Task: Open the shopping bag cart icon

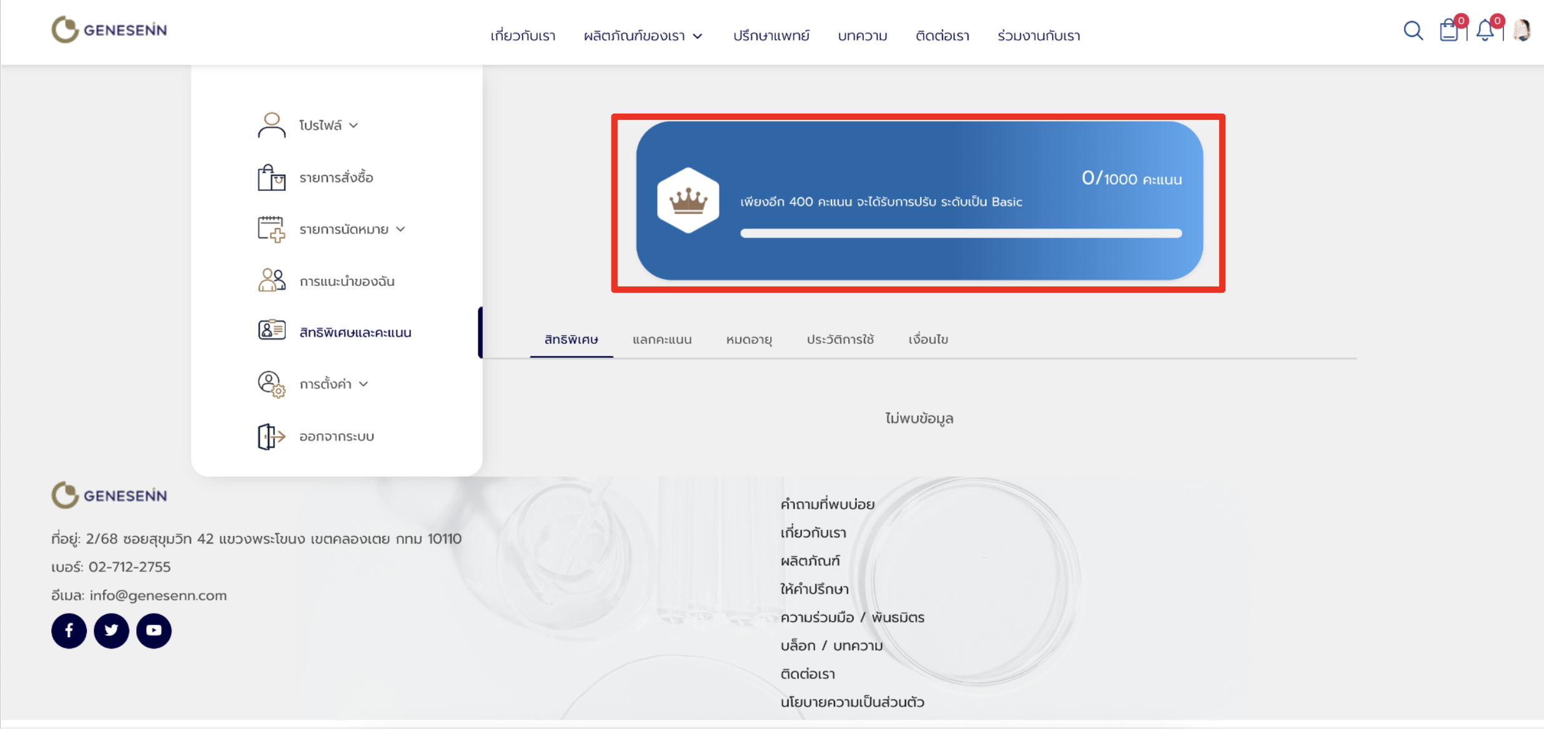Action: [x=1449, y=31]
